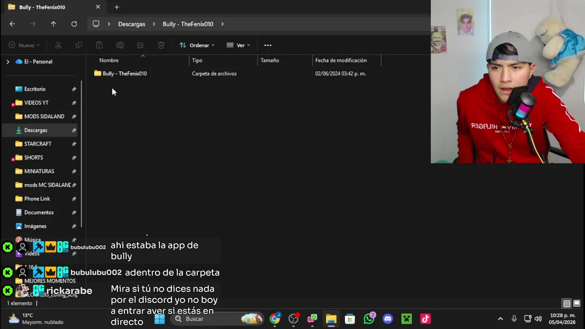Navigate to Descargas in the breadcrumb

[132, 24]
